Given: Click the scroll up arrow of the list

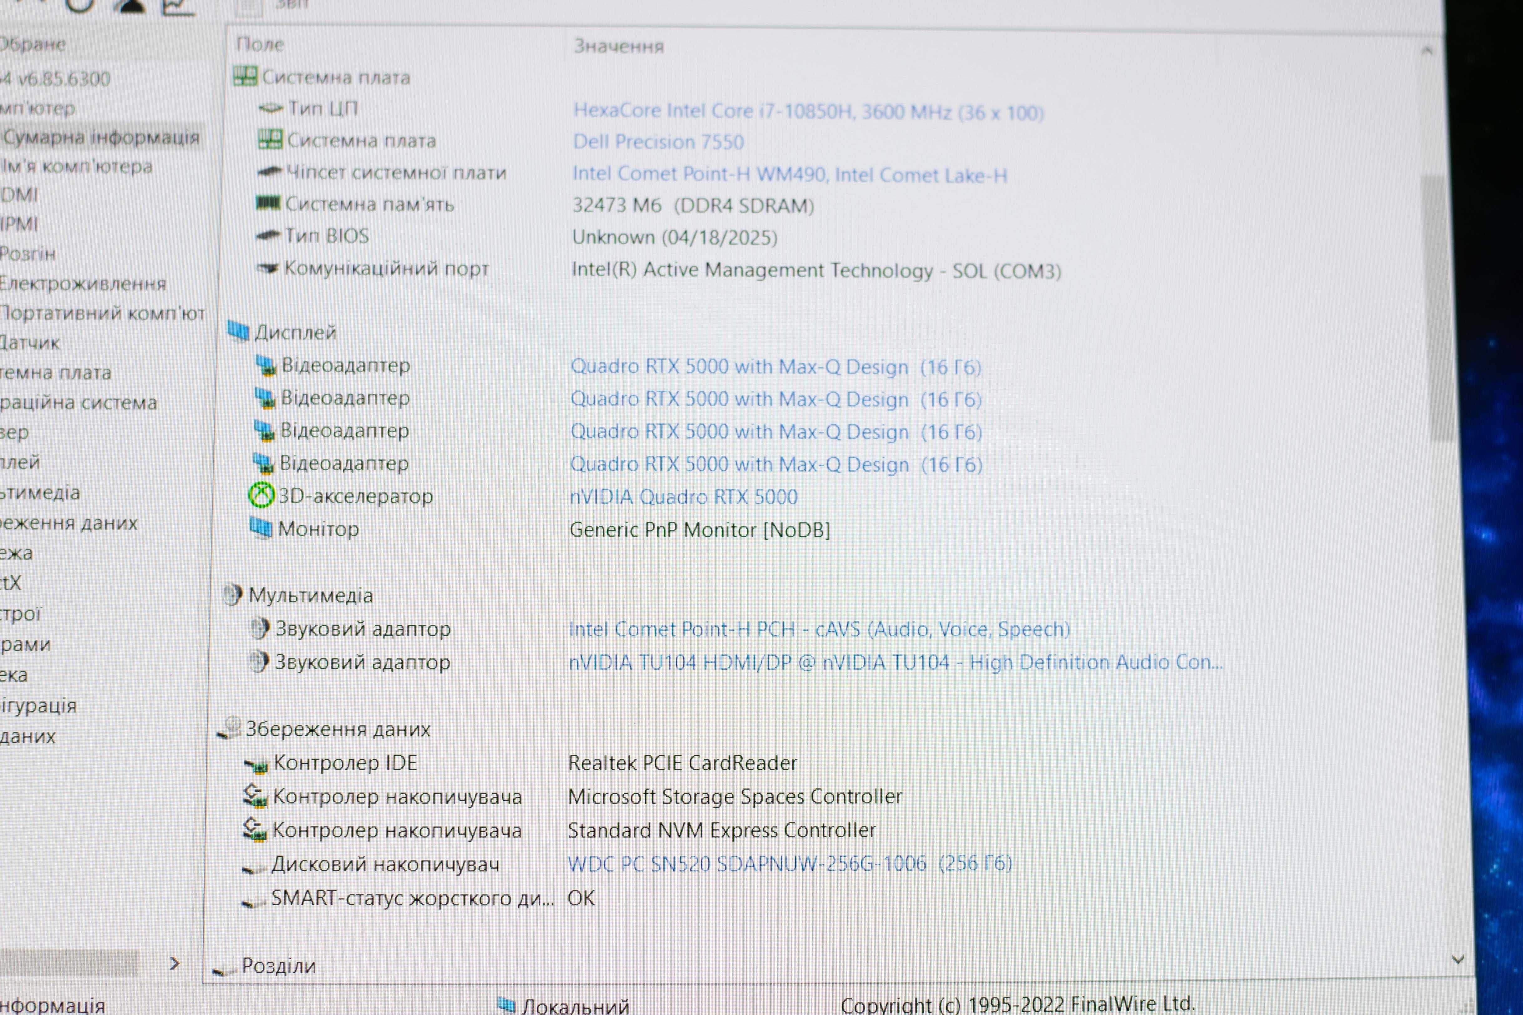Looking at the screenshot, I should point(1427,50).
